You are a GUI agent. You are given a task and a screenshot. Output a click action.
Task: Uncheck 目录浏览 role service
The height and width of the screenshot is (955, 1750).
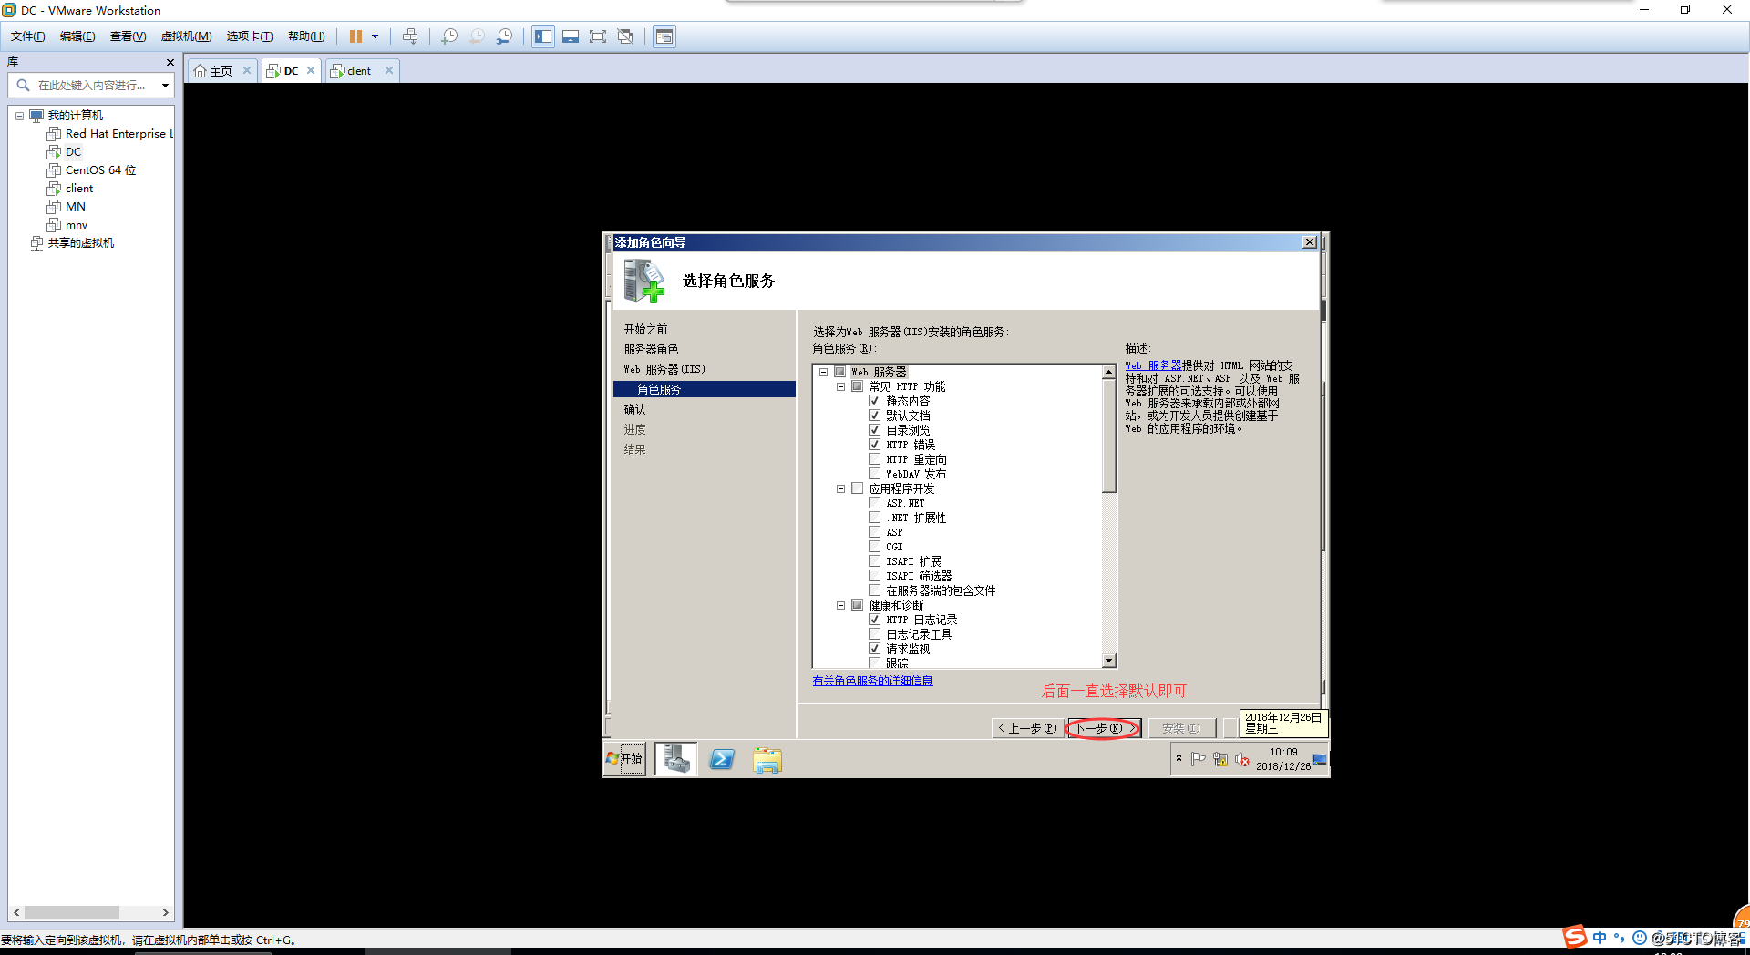click(874, 430)
